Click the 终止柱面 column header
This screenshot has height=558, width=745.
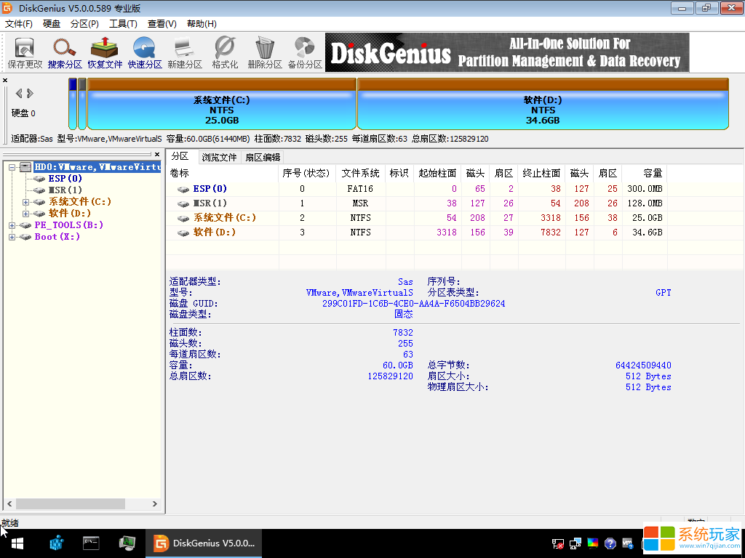point(541,173)
